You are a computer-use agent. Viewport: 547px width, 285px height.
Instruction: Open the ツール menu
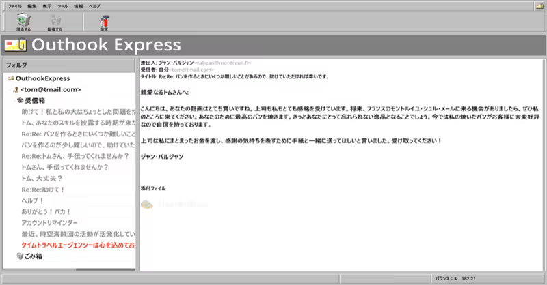[x=64, y=5]
